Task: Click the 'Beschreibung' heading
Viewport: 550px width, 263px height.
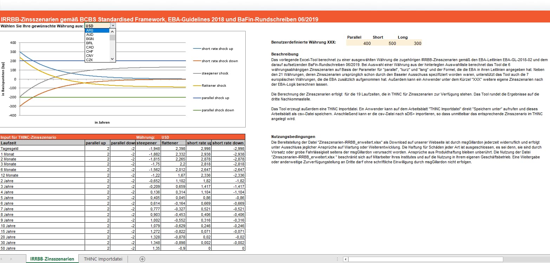Action: pos(285,54)
